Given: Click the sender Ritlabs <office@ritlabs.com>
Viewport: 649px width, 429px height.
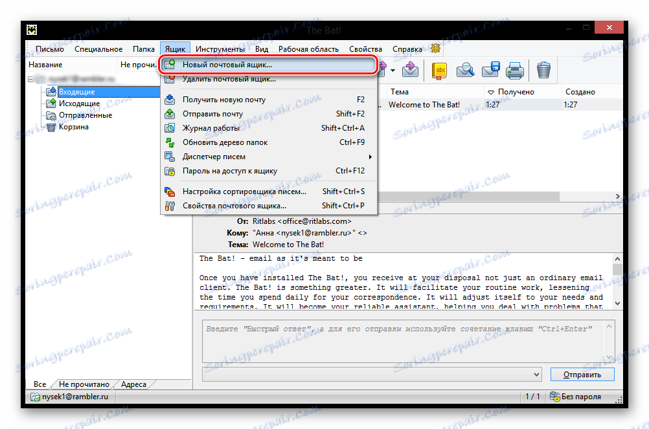Looking at the screenshot, I should [x=302, y=221].
